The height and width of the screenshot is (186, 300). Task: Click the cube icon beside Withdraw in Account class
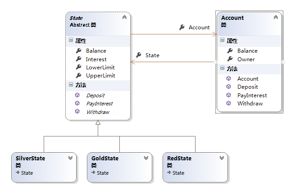[229, 103]
